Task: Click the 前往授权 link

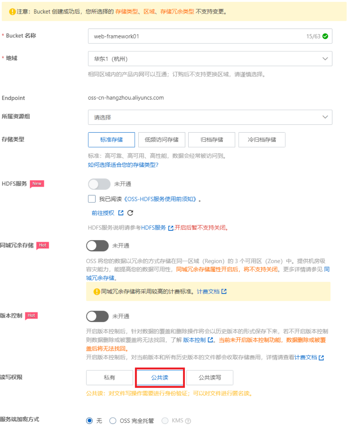Action: click(103, 213)
